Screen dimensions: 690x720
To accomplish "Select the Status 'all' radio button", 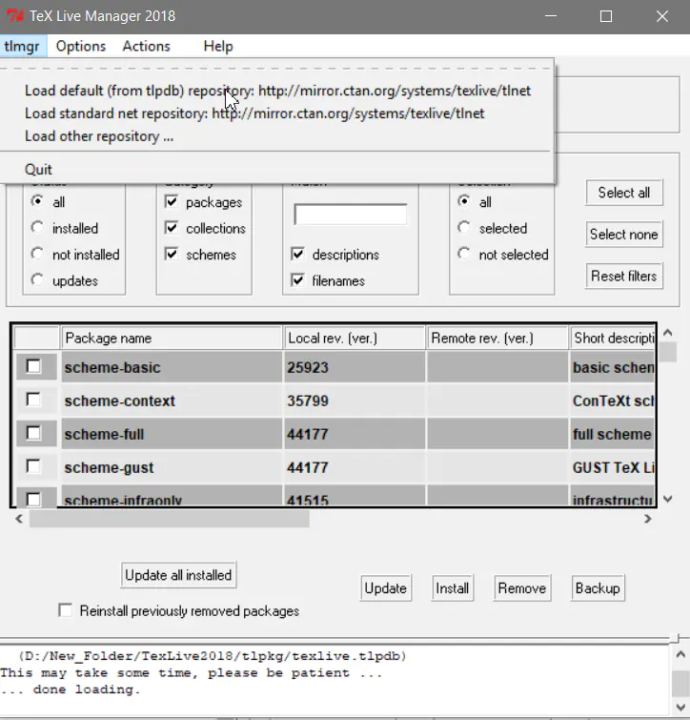I will point(37,201).
